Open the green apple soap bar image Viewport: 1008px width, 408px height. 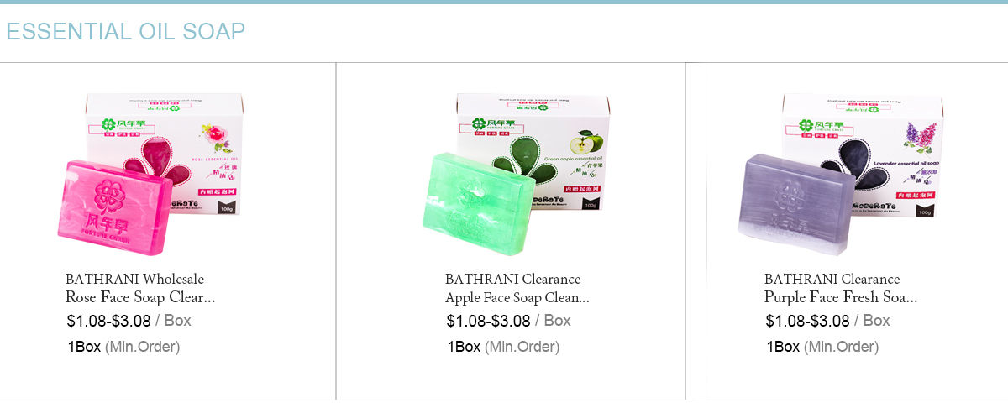tap(478, 203)
